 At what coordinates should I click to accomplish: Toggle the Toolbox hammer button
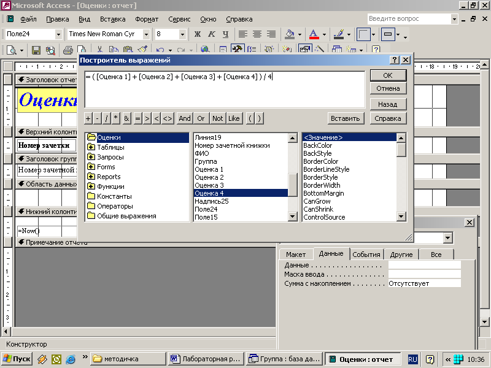coord(238,49)
